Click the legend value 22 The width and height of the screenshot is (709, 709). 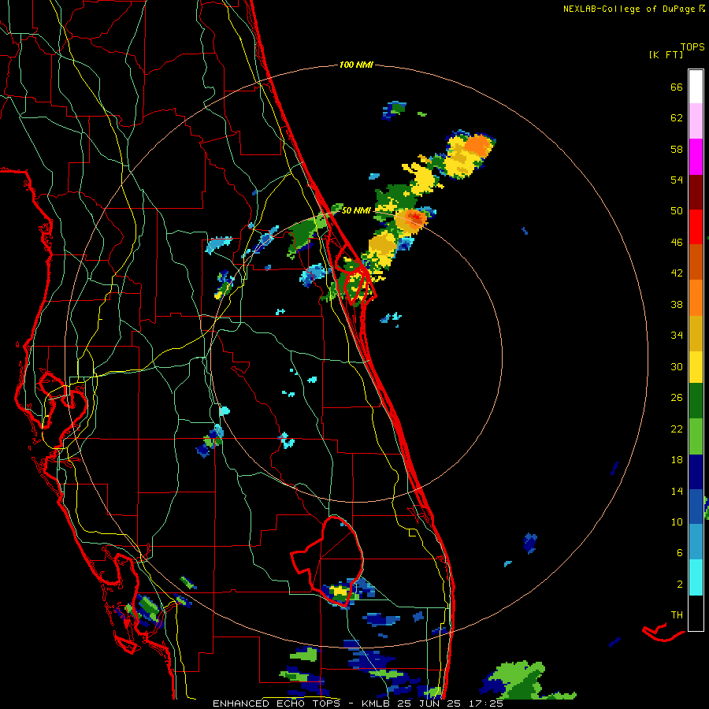pos(677,429)
